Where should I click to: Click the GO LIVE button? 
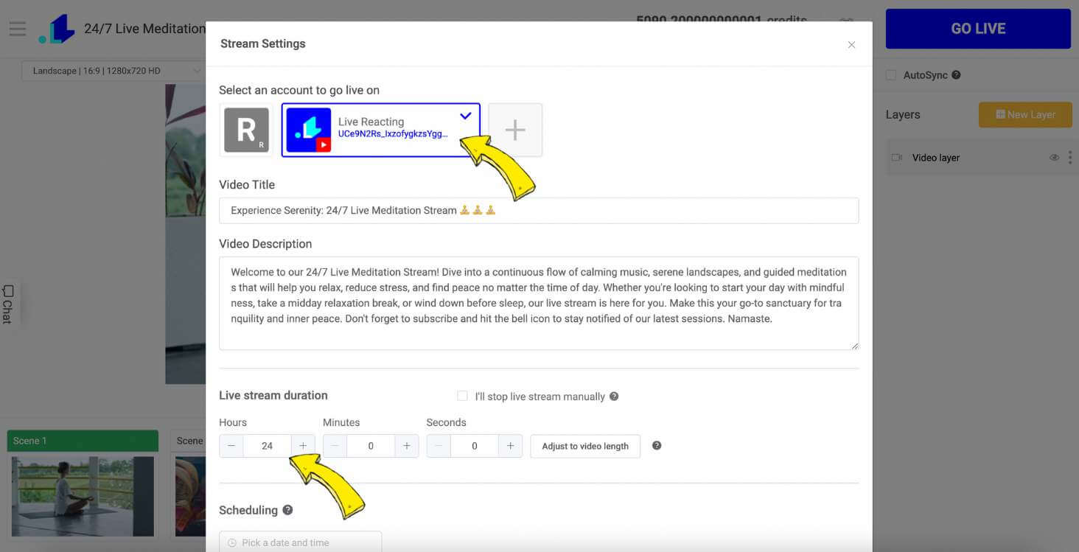click(978, 29)
